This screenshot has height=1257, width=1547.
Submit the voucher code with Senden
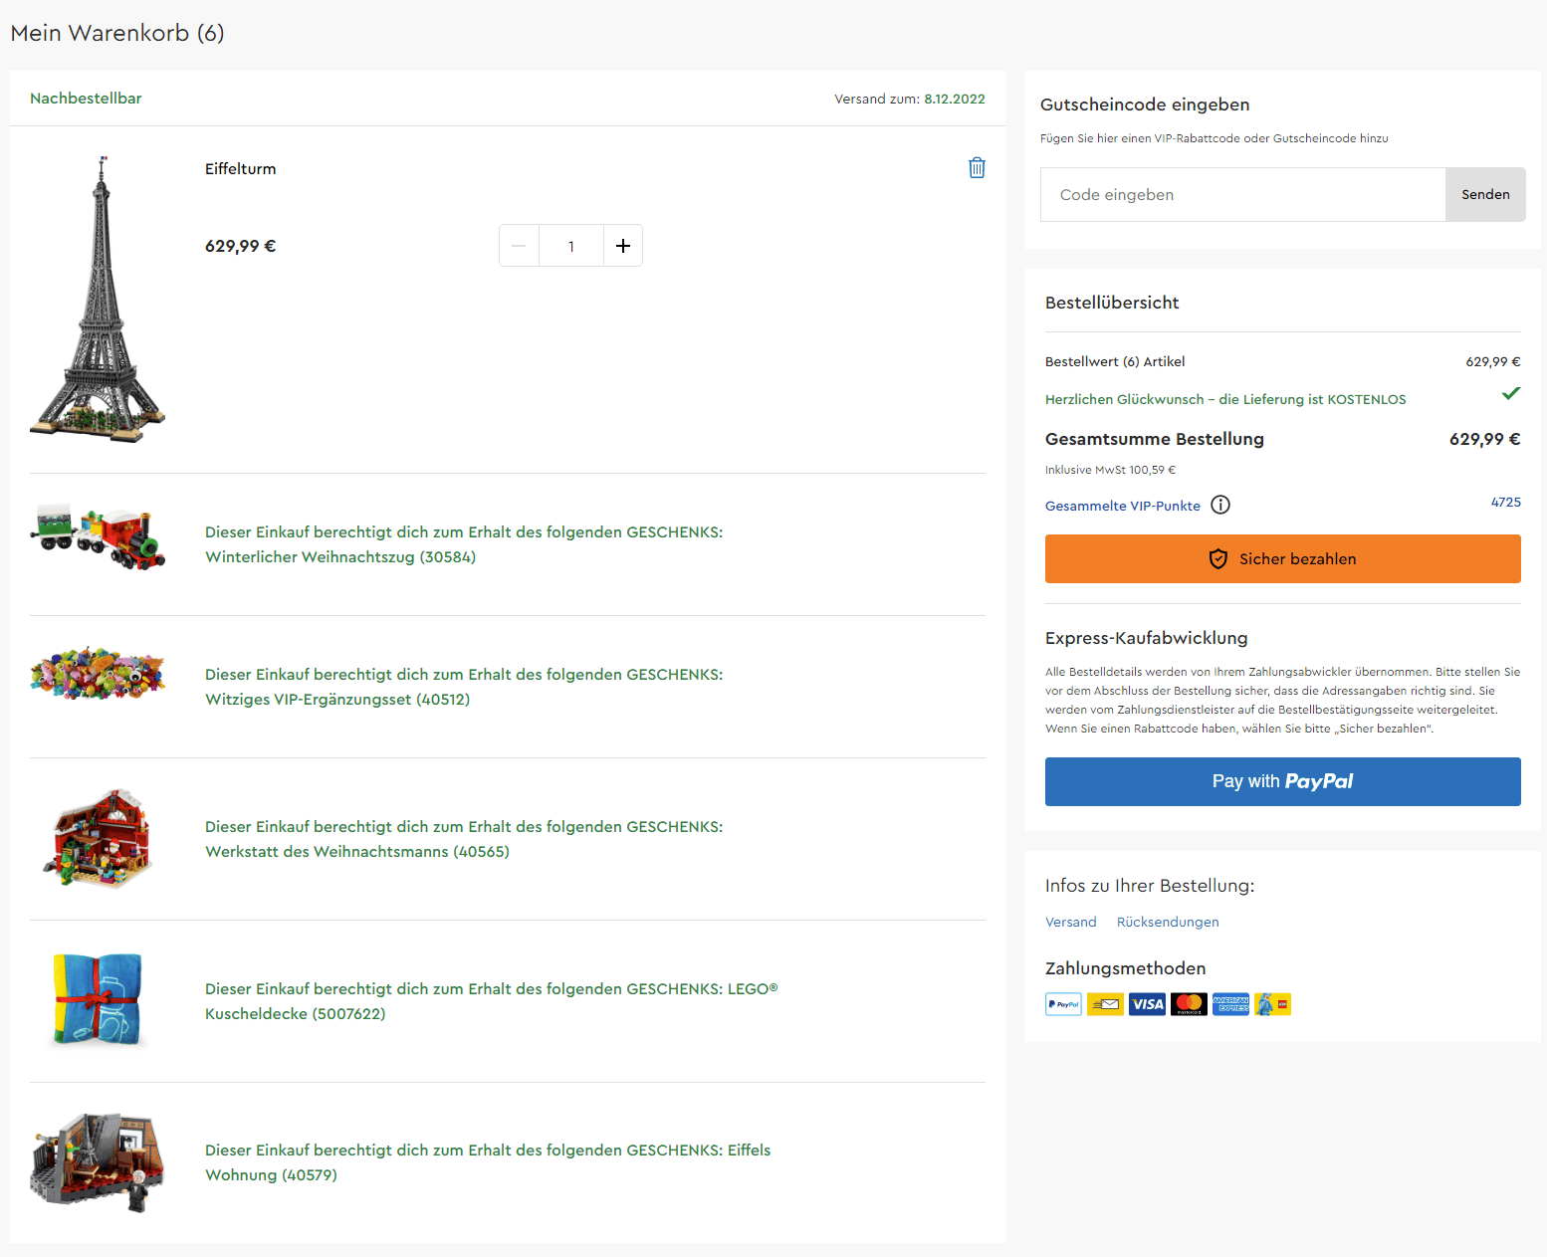coord(1485,195)
